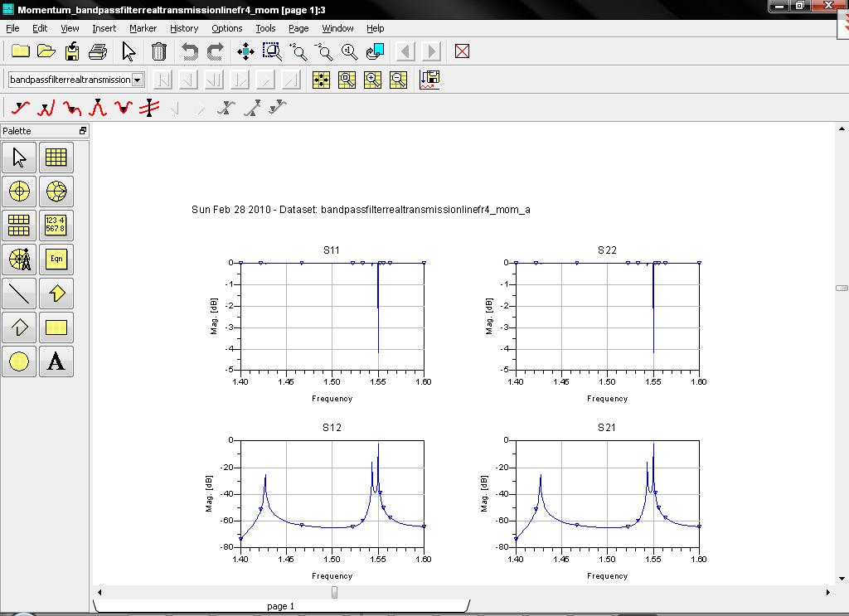Insert an equation with the Eqn tool
This screenshot has width=849, height=616.
coord(56,259)
